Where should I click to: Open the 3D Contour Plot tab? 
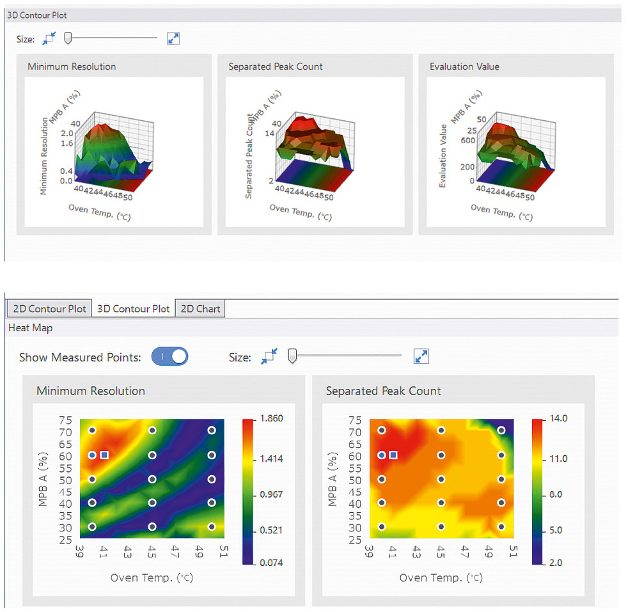[133, 309]
